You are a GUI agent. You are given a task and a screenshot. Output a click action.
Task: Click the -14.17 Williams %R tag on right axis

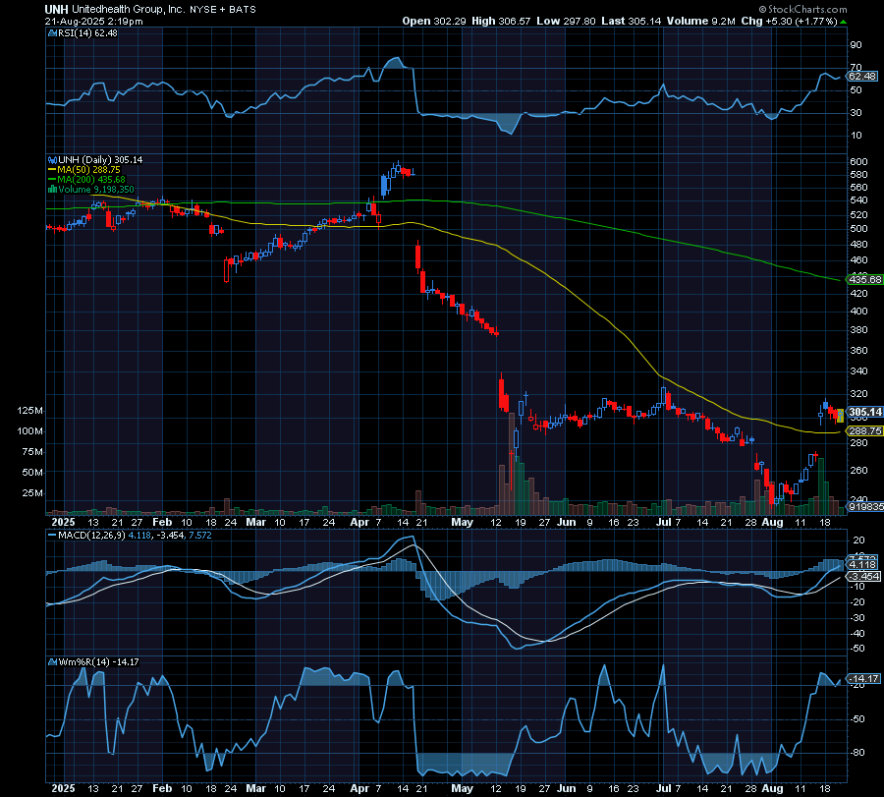click(x=863, y=678)
